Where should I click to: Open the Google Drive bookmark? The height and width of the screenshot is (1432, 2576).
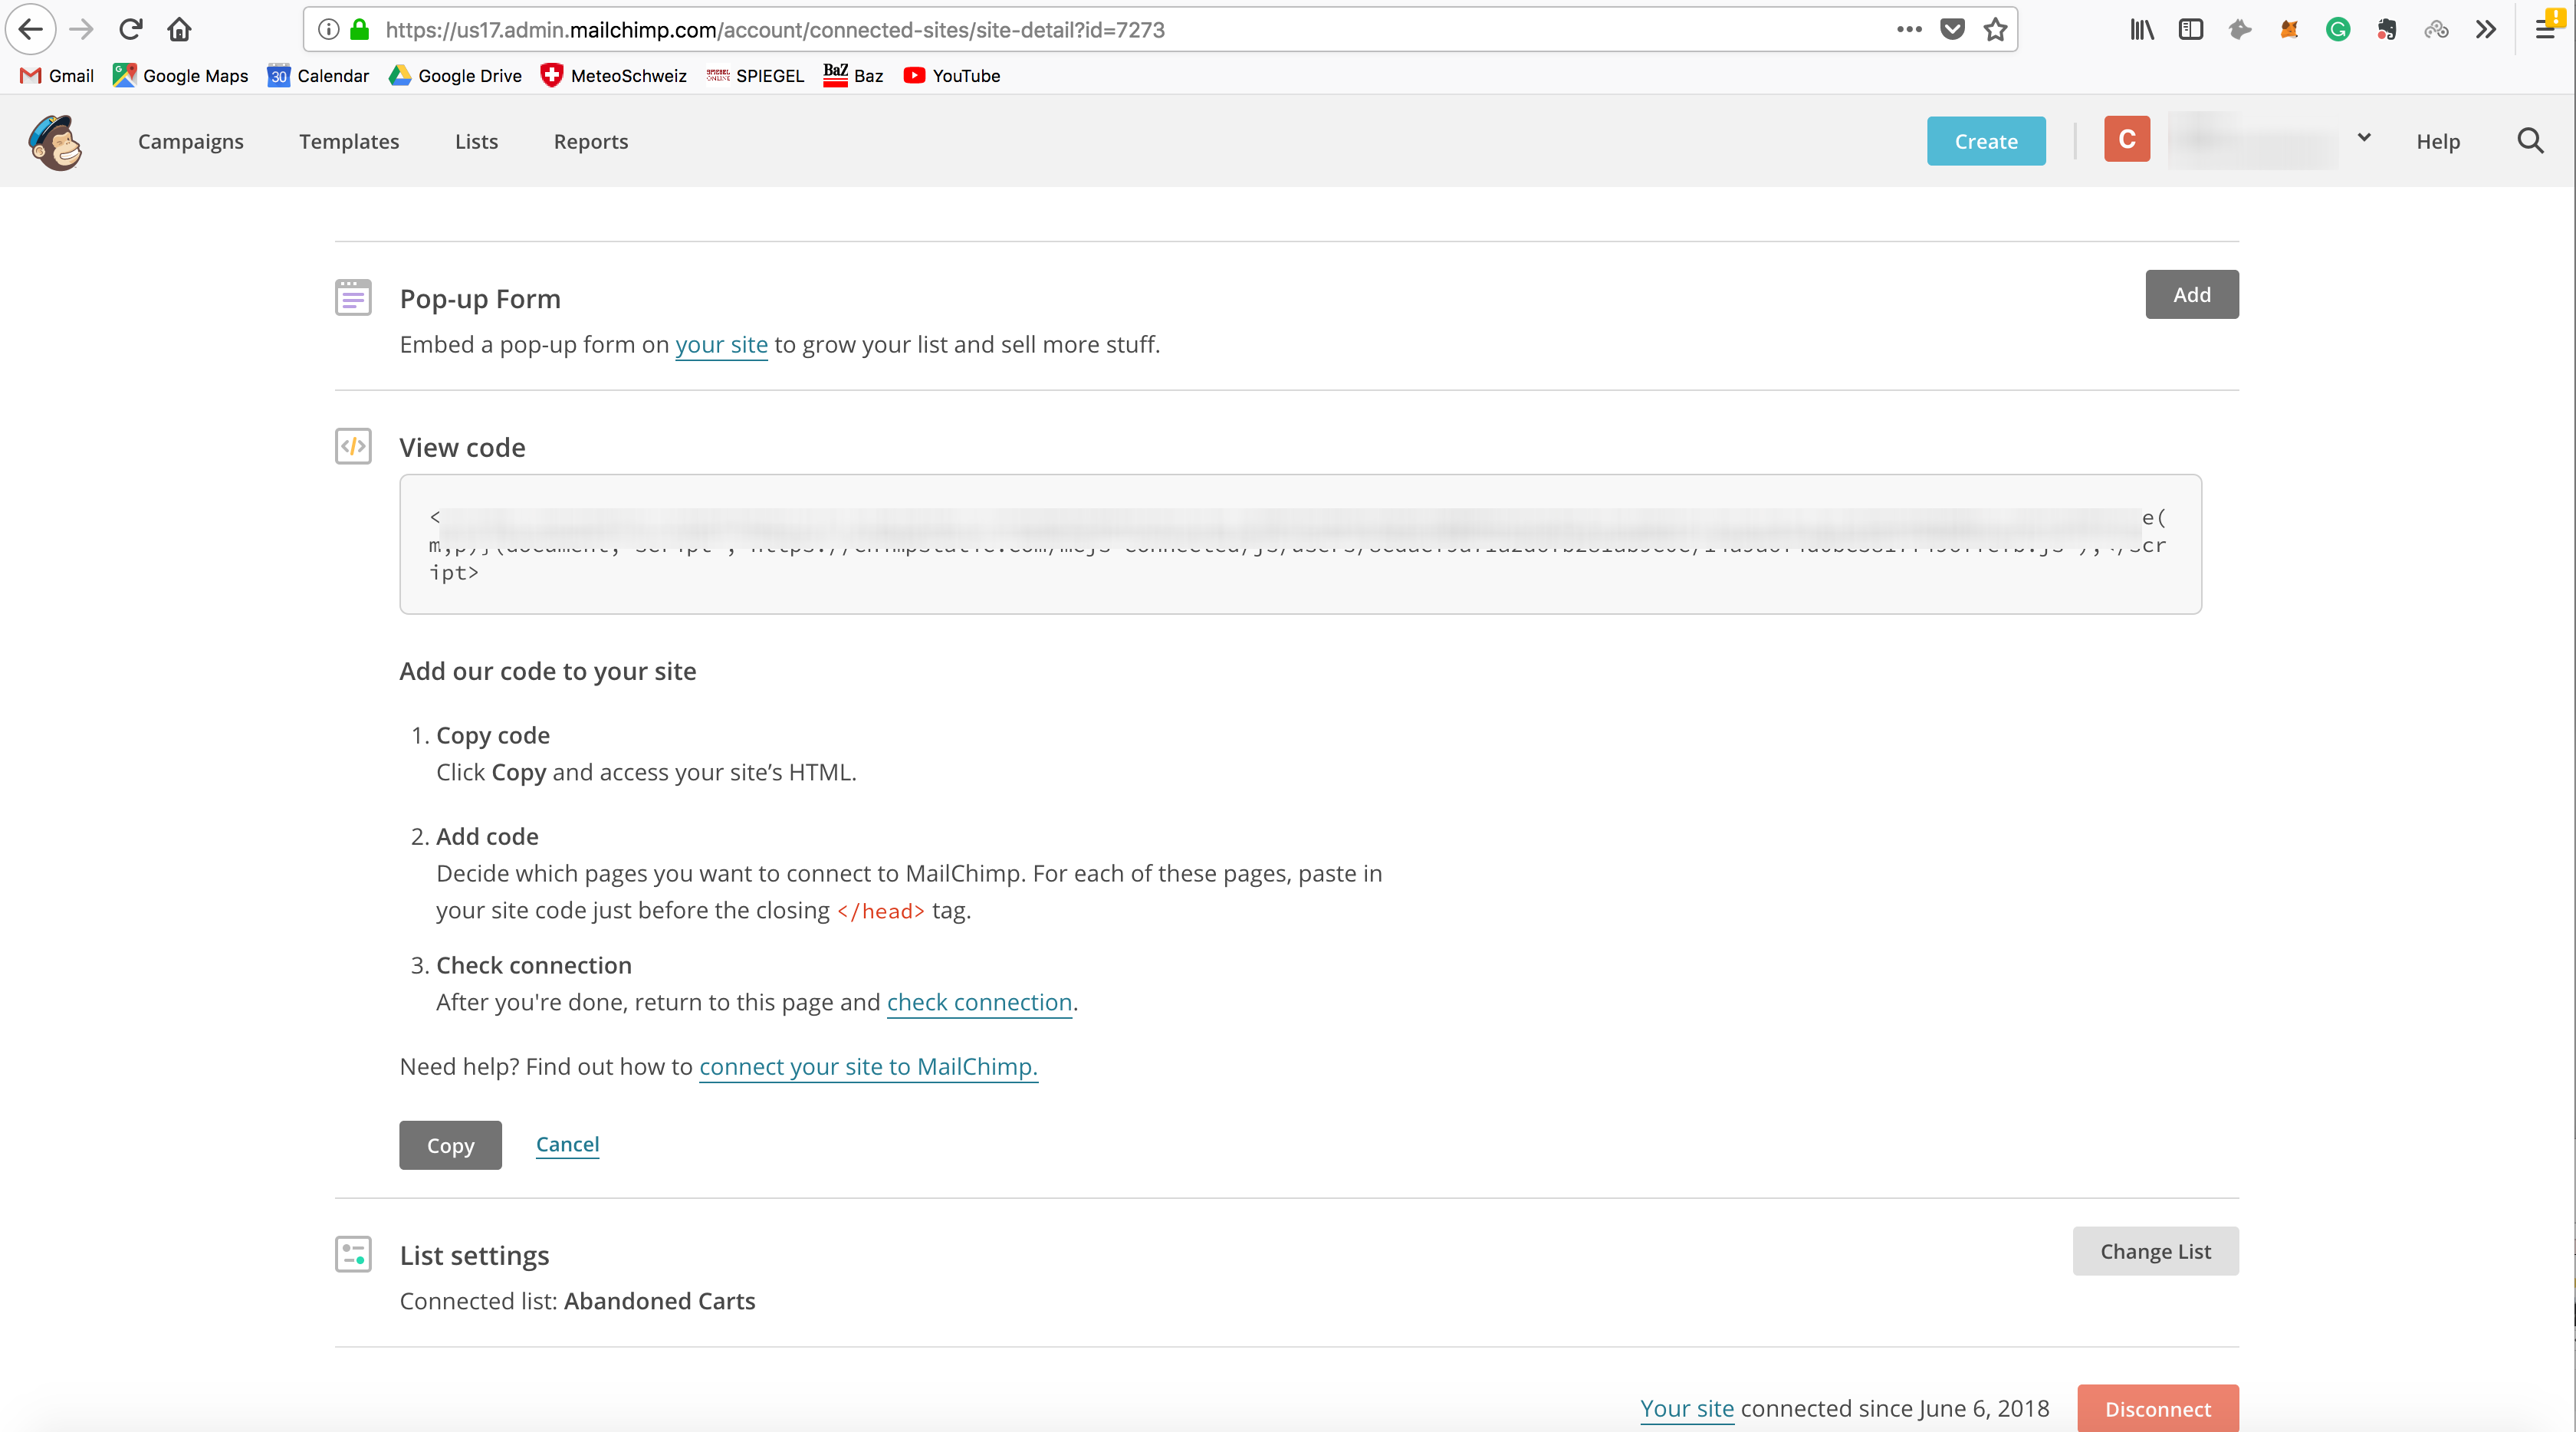click(x=456, y=75)
